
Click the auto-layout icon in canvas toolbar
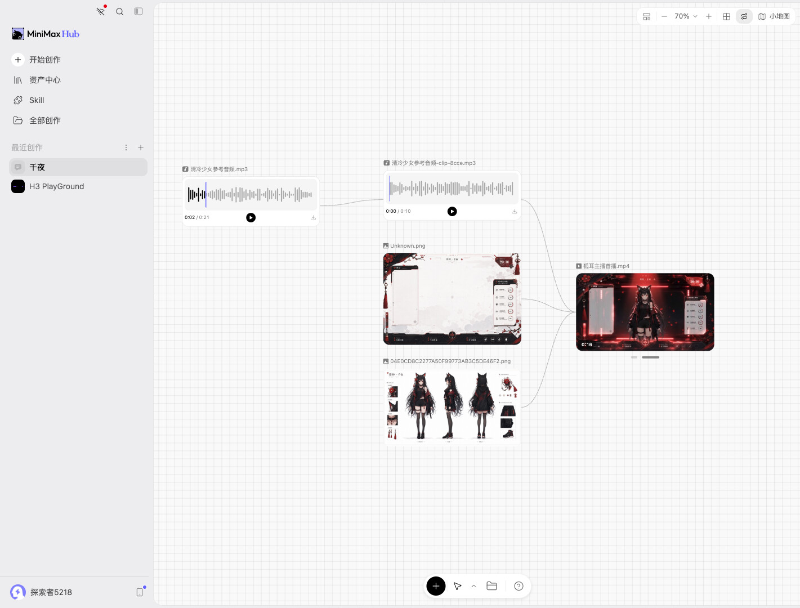[x=646, y=16]
